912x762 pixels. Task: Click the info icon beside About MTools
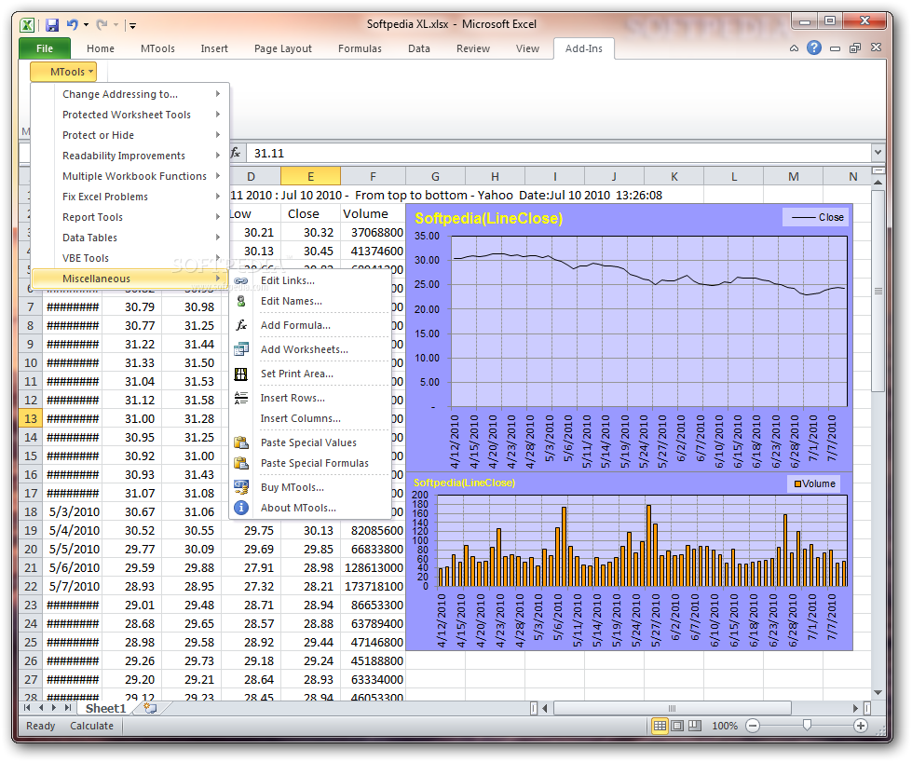point(240,509)
